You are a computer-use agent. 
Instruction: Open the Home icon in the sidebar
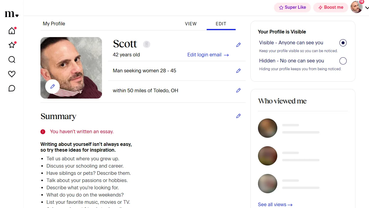click(12, 31)
